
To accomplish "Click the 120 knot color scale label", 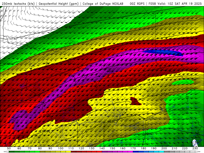I will pyautogui.click(x=81, y=148).
